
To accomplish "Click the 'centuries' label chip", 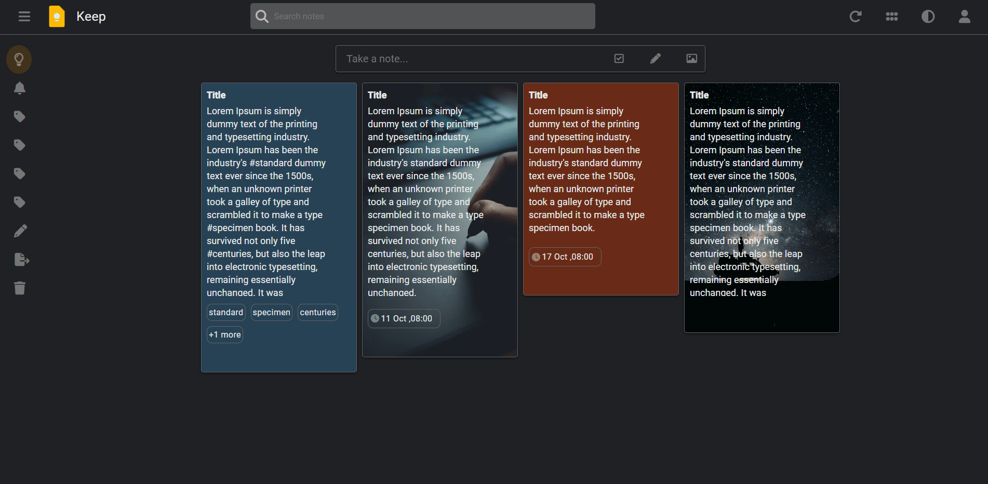I will point(318,312).
